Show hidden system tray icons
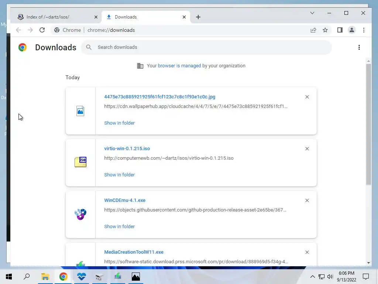378x284 pixels. pos(312,277)
